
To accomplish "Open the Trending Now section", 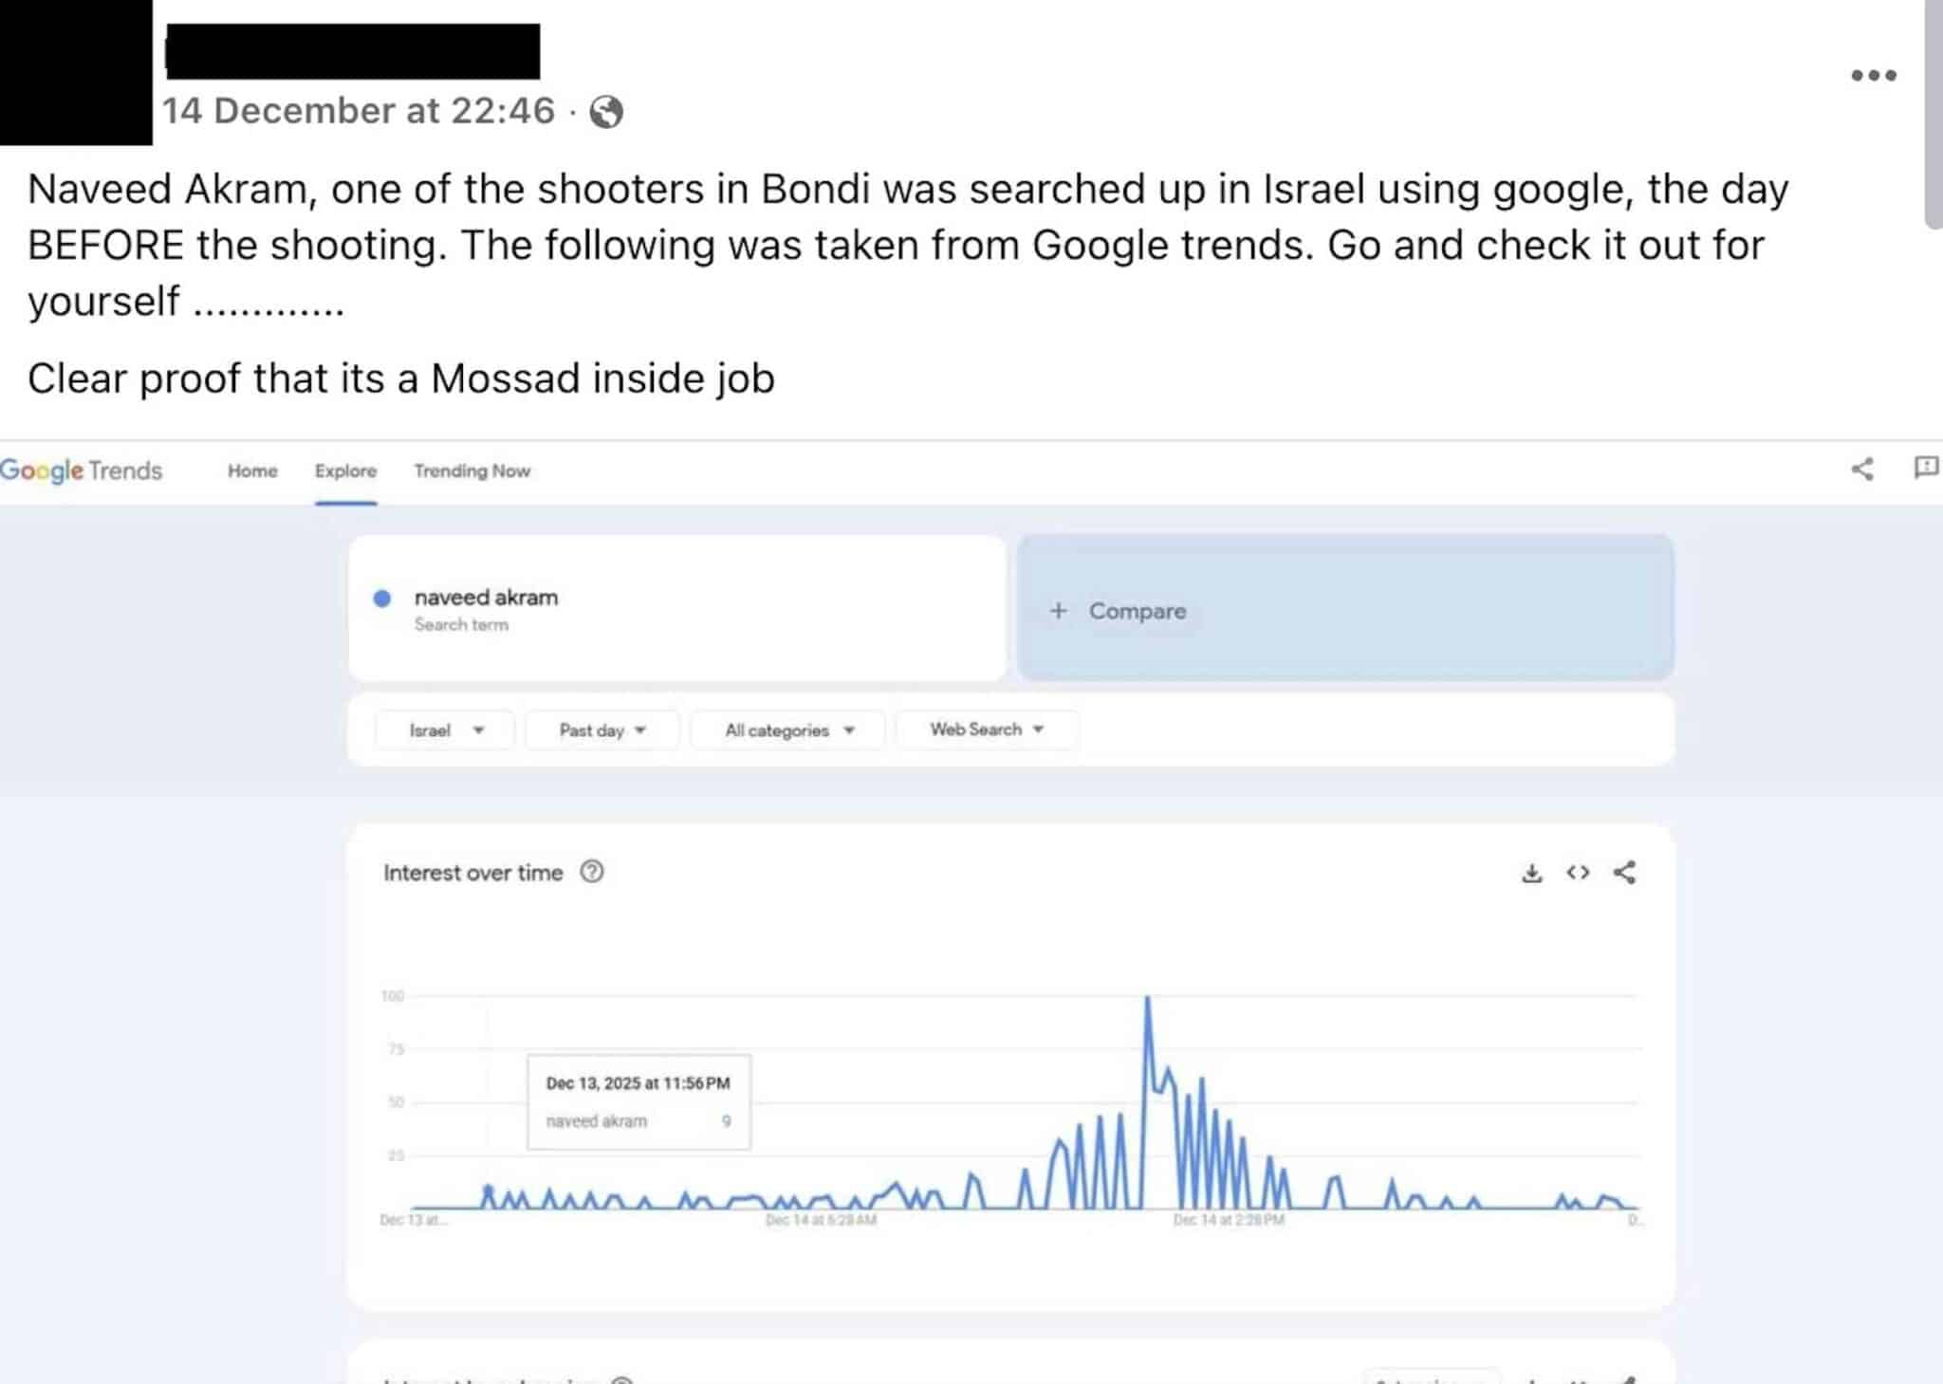I will pyautogui.click(x=472, y=471).
